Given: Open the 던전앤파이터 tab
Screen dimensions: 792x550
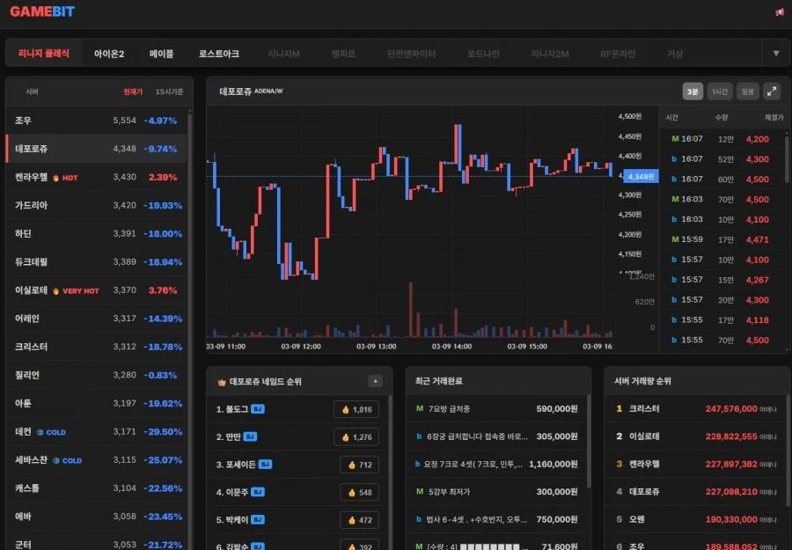Looking at the screenshot, I should pos(411,54).
